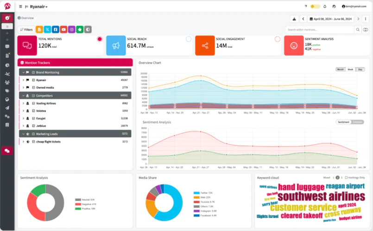Viewport: 373px width, 231px height.
Task: Toggle the yellow theme switch in header
Action: pyautogui.click(x=315, y=6)
